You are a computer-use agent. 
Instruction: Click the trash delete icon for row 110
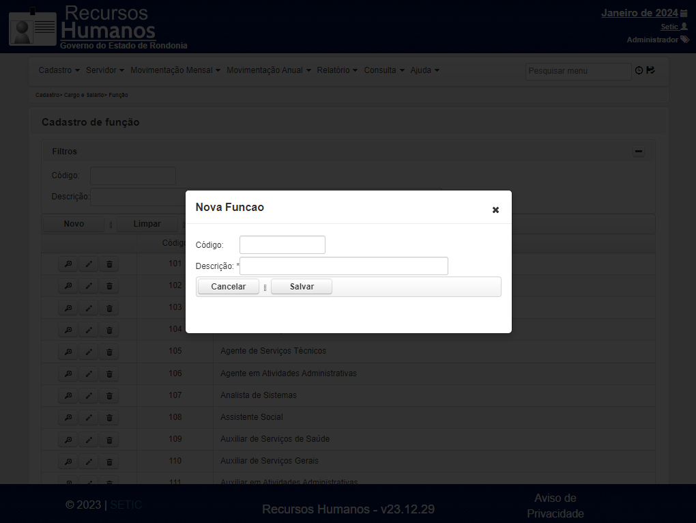(x=109, y=462)
